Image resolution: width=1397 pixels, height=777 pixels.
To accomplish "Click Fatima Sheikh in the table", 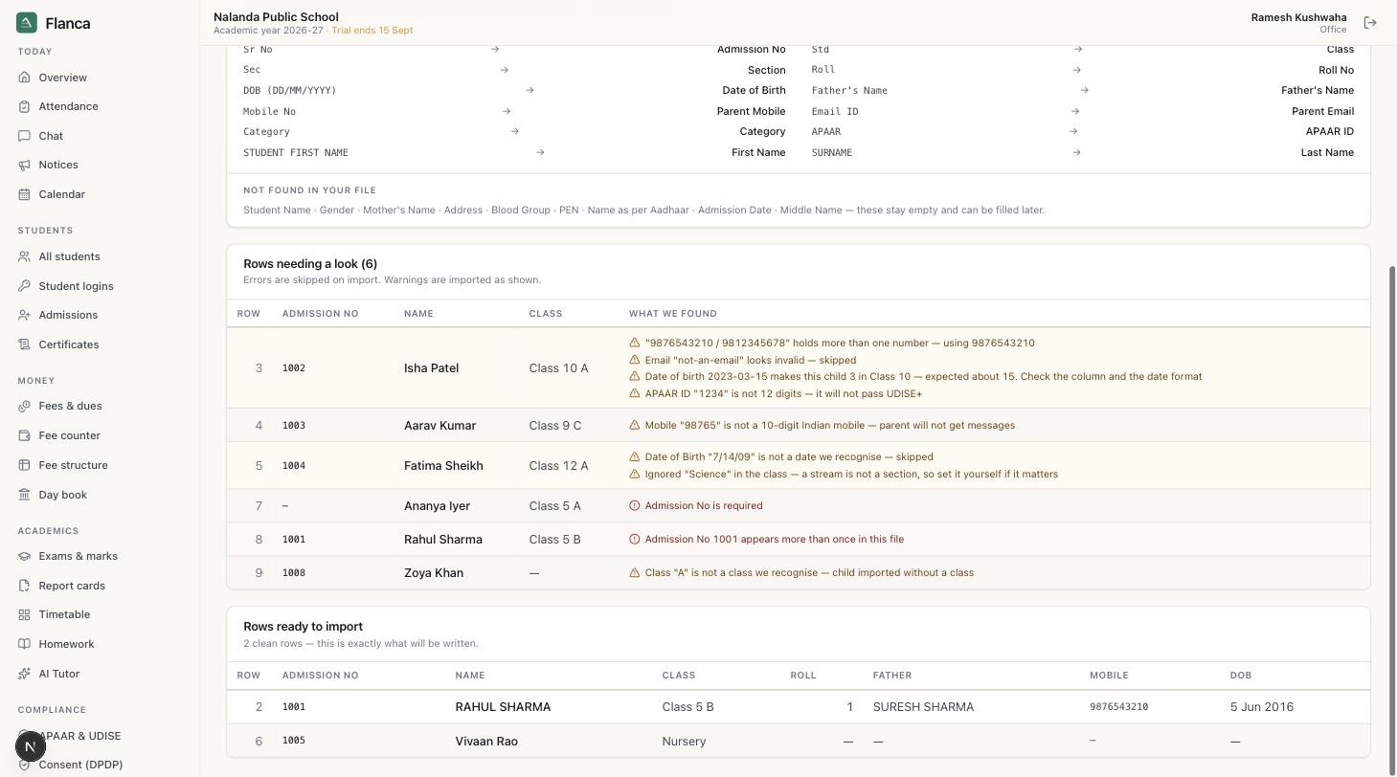I will [443, 466].
